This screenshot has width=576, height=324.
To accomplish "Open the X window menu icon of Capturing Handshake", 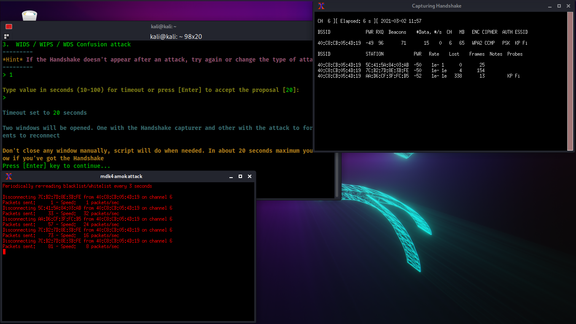I will point(321,6).
